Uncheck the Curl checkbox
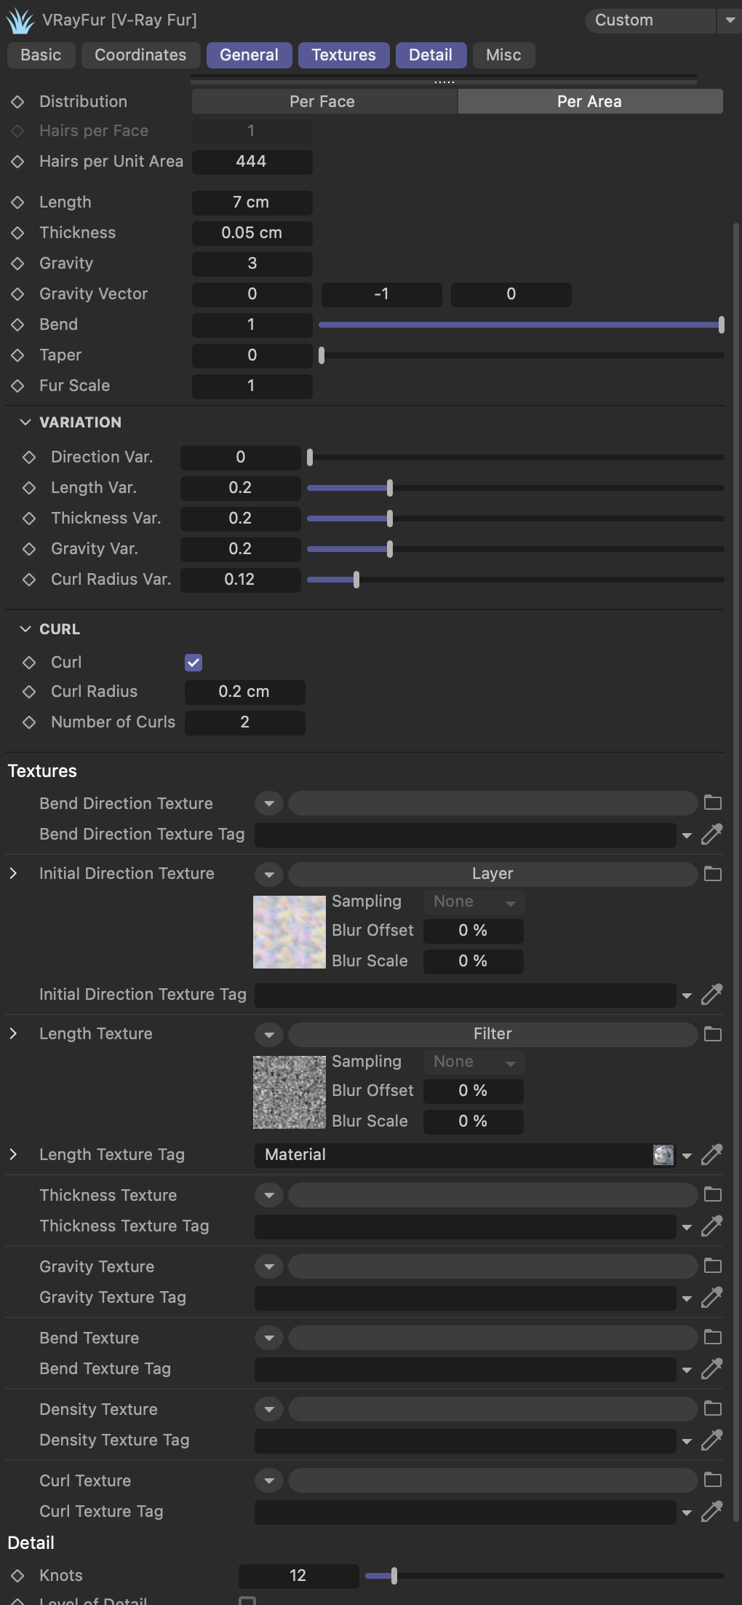Screen dimensions: 742x1605 [x=194, y=662]
